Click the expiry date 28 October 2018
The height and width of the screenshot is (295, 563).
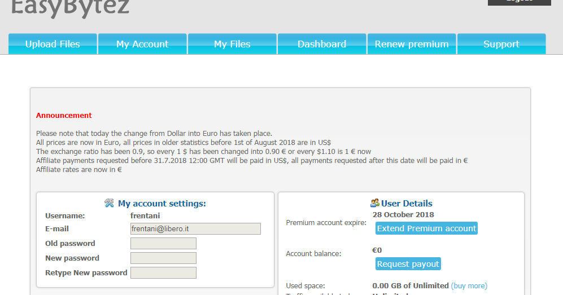[403, 215]
